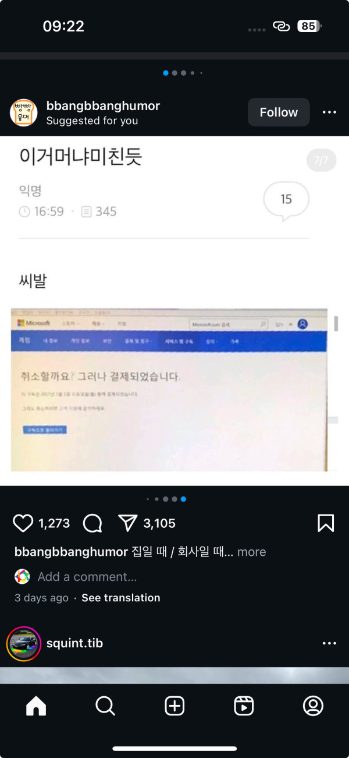The height and width of the screenshot is (758, 349).
Task: Go to Home tab
Action: (x=36, y=706)
